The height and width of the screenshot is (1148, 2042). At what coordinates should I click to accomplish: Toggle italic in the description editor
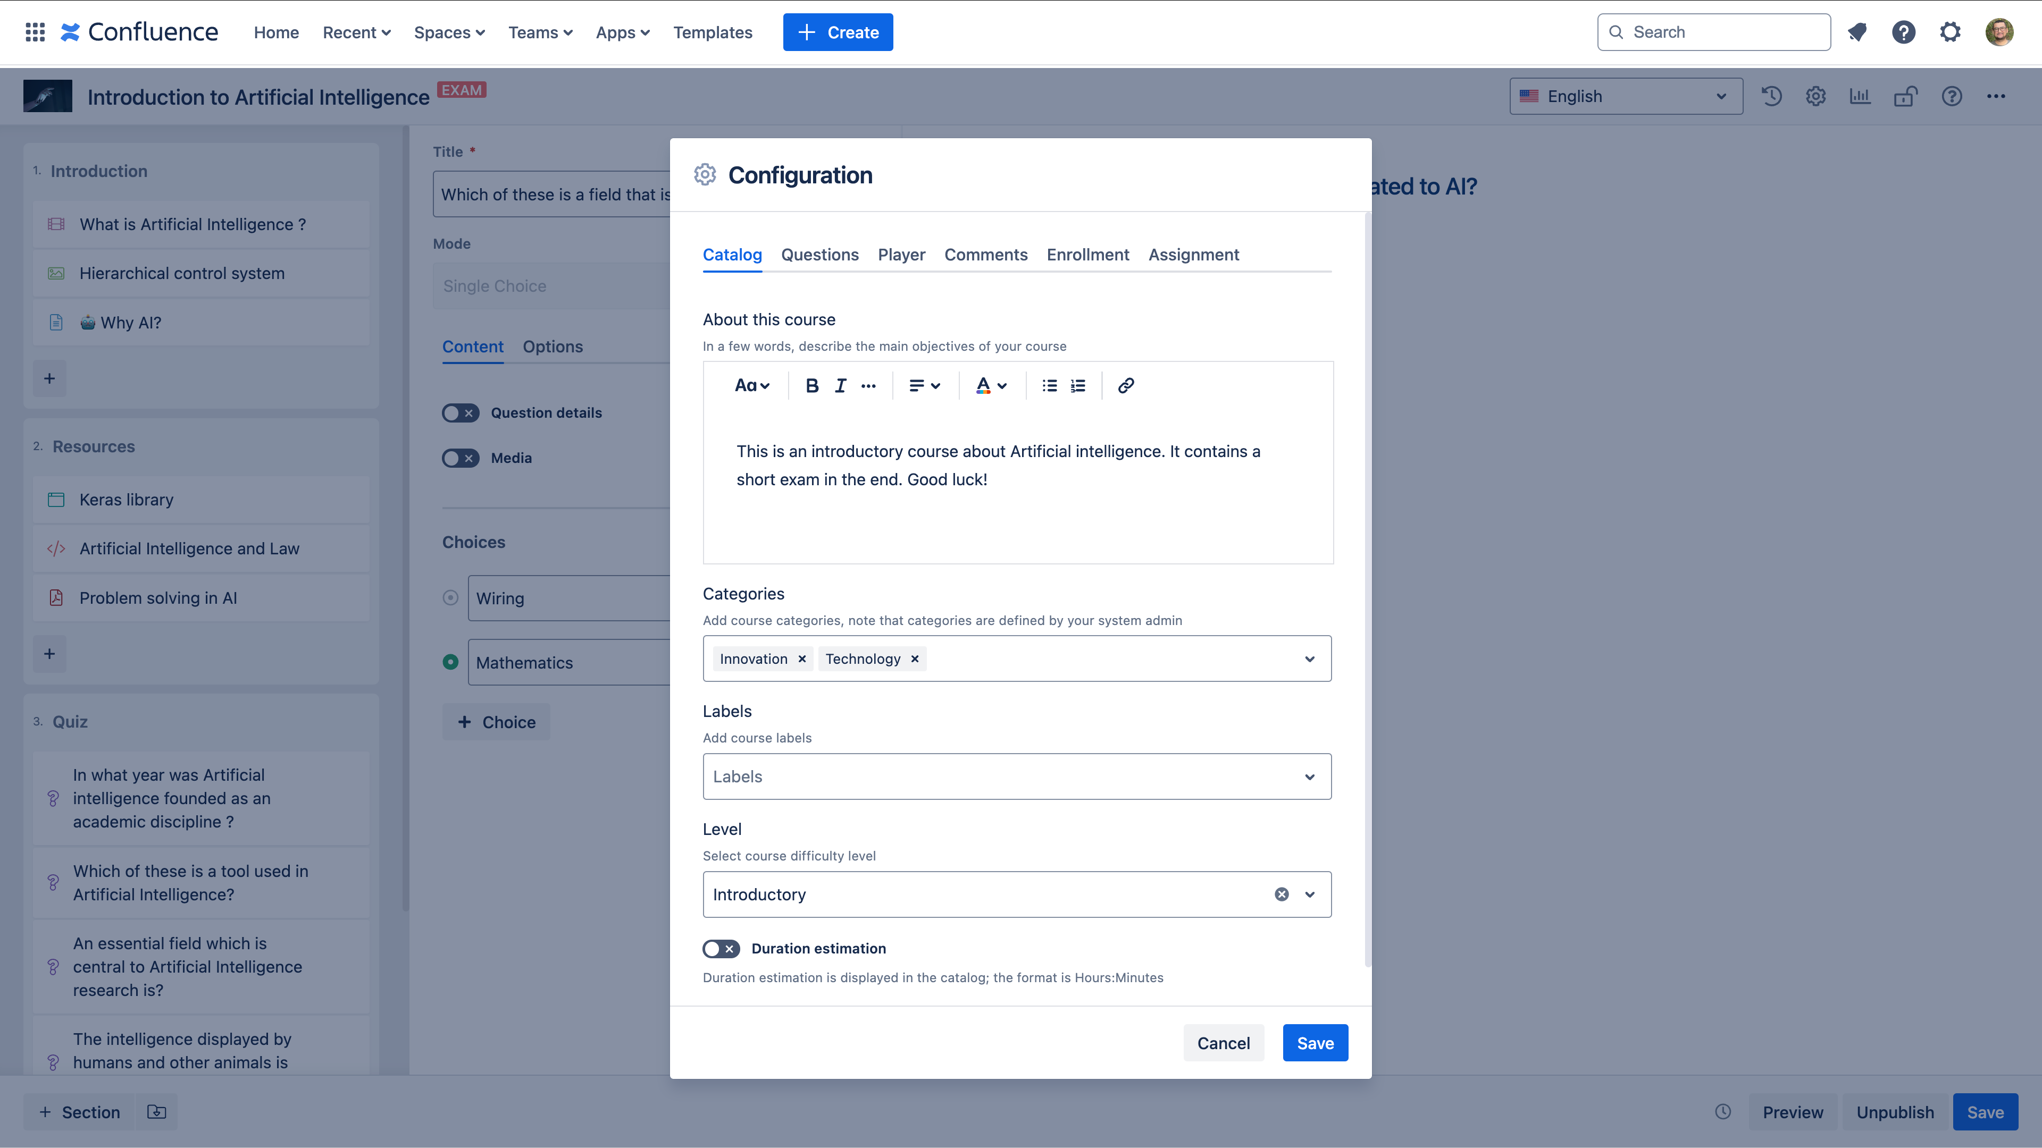coord(840,386)
